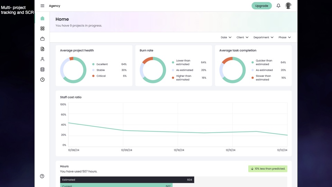Screen dimensions: 332x187
Task: Expand the Phase filter dropdown
Action: (285, 37)
